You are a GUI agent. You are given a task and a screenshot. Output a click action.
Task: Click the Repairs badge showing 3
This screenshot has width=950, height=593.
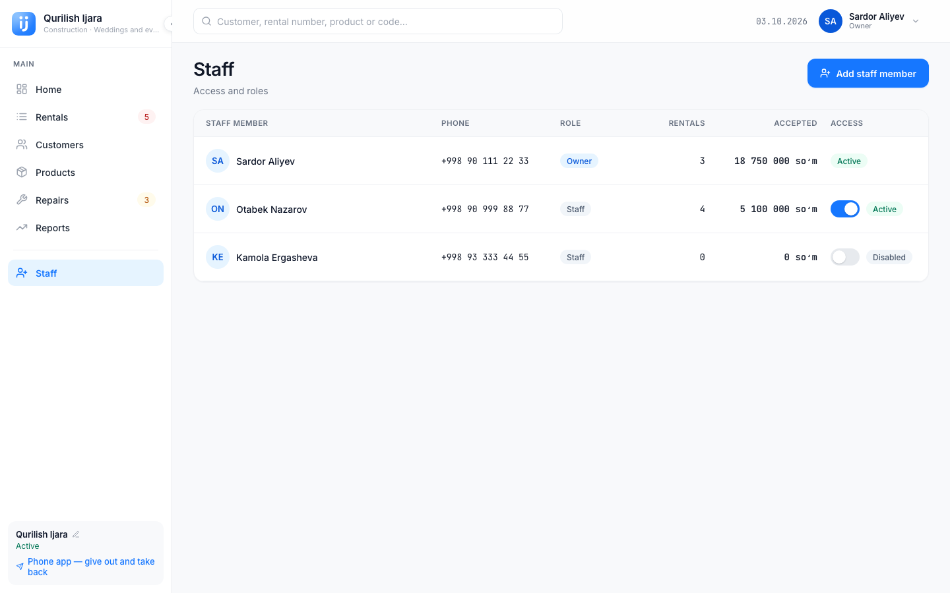pos(146,200)
